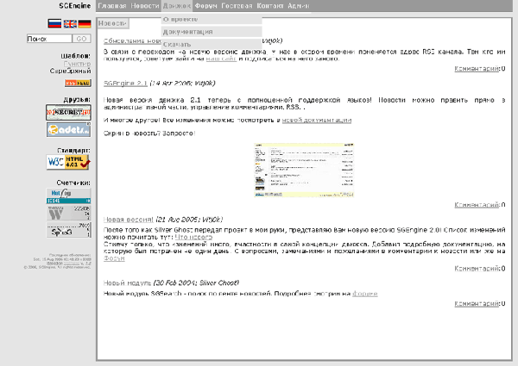The height and width of the screenshot is (366, 518).
Task: Open the Гостевая menu item
Action: [x=237, y=6]
